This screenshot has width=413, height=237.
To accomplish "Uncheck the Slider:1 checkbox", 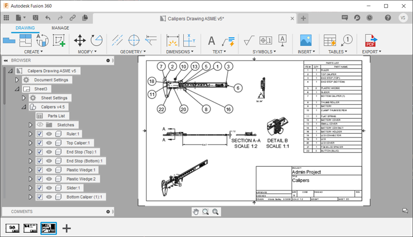I will coord(40,188).
